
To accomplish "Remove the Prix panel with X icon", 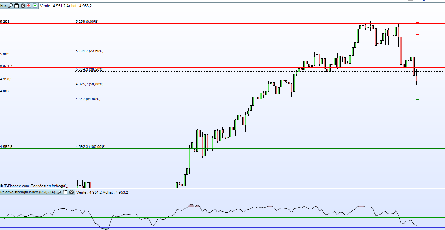I will [x=23, y=6].
